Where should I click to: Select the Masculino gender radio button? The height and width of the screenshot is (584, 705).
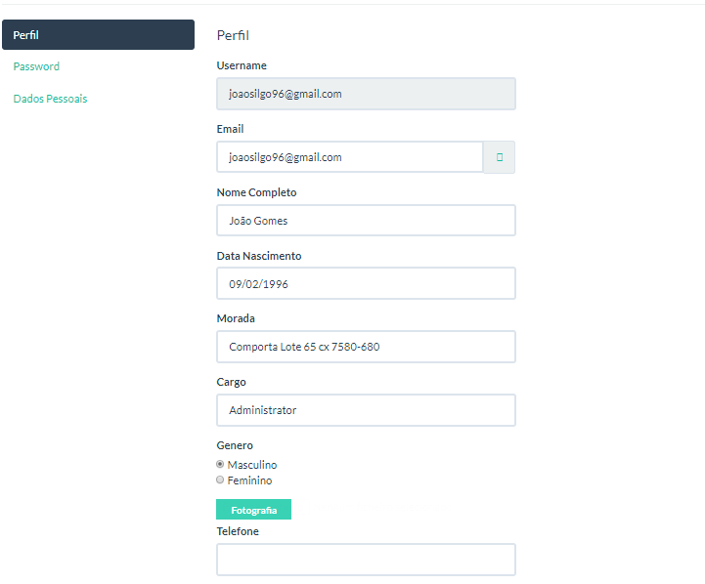[220, 464]
